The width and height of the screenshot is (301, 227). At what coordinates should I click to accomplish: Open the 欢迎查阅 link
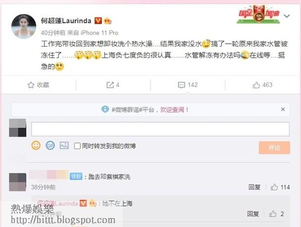click(x=172, y=110)
